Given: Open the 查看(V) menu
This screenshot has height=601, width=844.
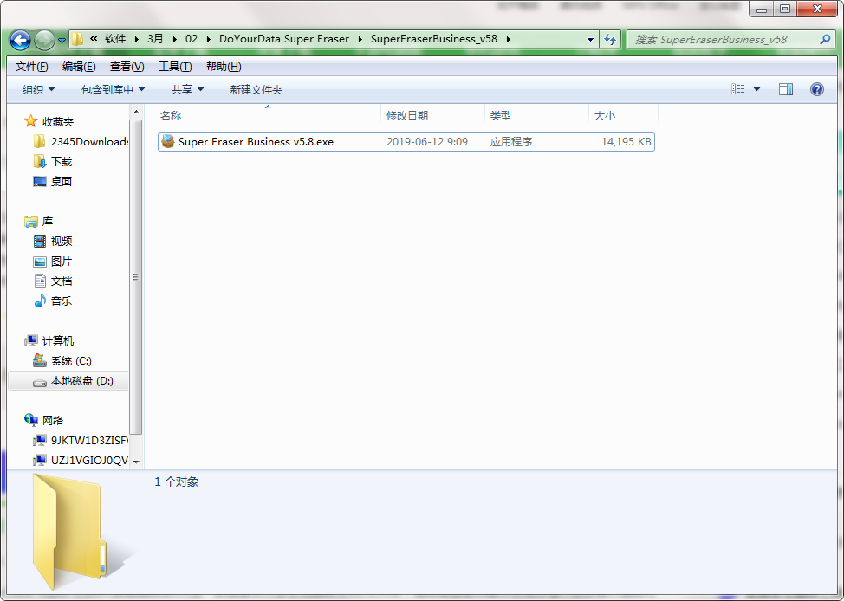Looking at the screenshot, I should tap(127, 67).
